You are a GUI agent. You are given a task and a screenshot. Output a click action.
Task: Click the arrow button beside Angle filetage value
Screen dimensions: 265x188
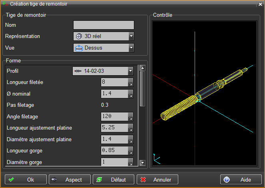tap(131, 117)
